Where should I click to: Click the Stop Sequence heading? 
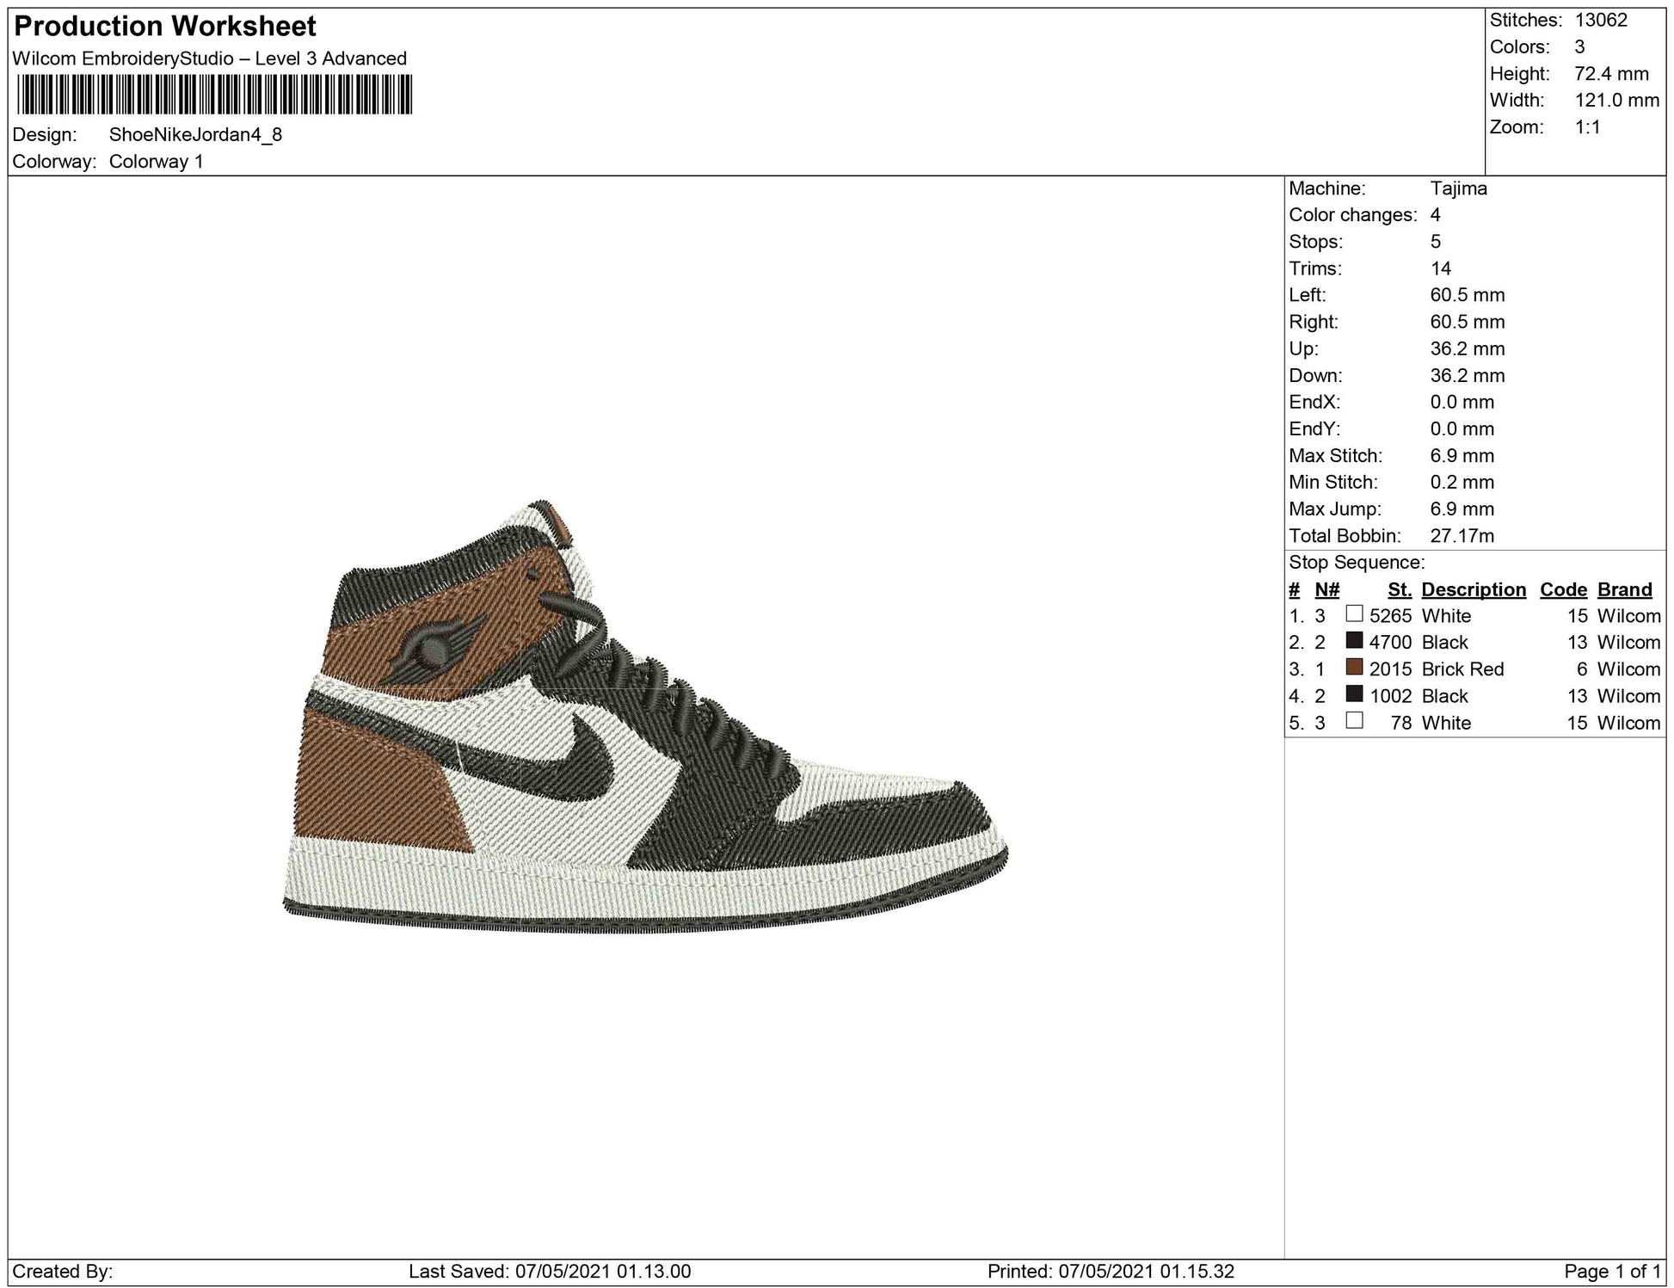click(x=1356, y=563)
